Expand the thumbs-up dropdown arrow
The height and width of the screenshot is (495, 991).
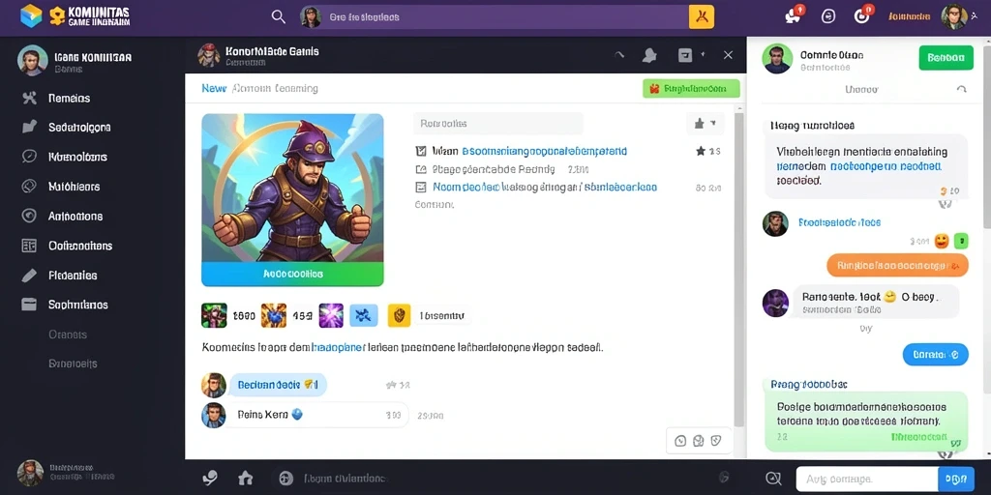(x=713, y=123)
